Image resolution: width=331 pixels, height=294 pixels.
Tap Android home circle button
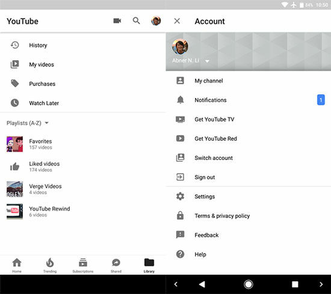tap(248, 284)
